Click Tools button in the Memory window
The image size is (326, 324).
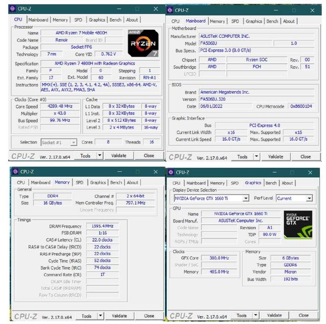pos(87,316)
